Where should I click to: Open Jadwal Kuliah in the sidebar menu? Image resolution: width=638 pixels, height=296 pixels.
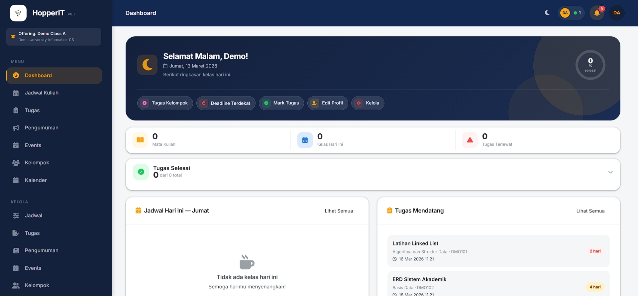(42, 93)
